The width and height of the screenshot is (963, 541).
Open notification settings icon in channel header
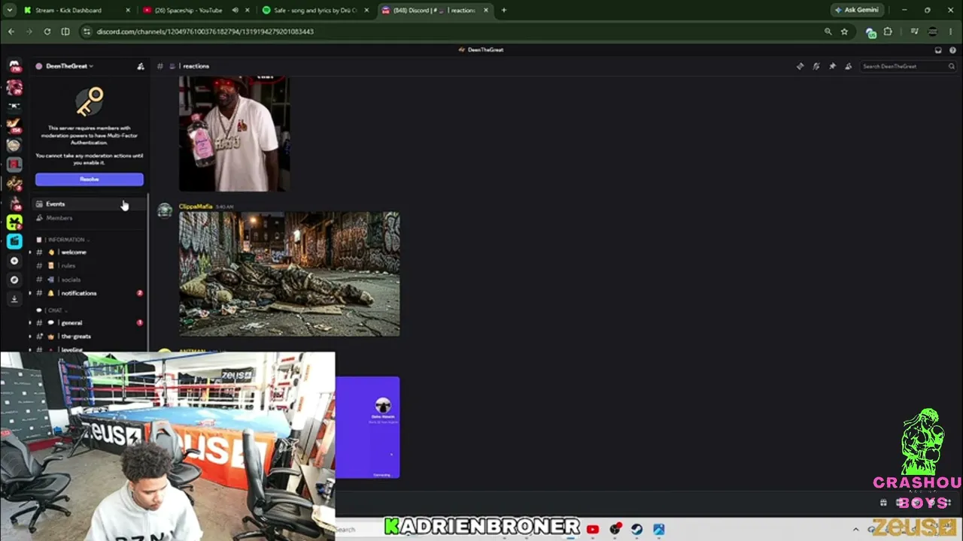[816, 66]
